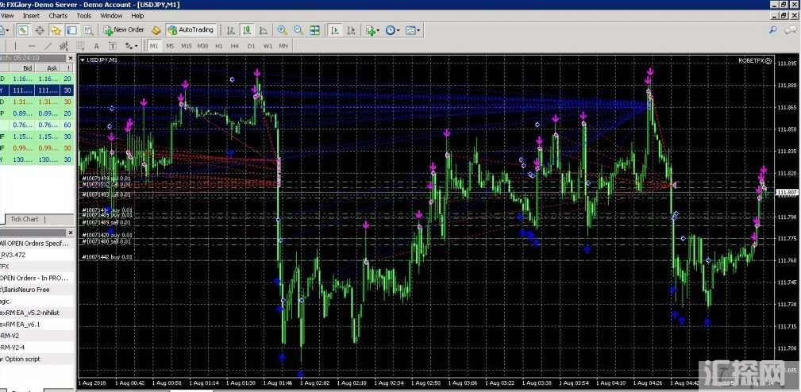Open the Charts menu
This screenshot has width=801, height=392.
point(58,15)
